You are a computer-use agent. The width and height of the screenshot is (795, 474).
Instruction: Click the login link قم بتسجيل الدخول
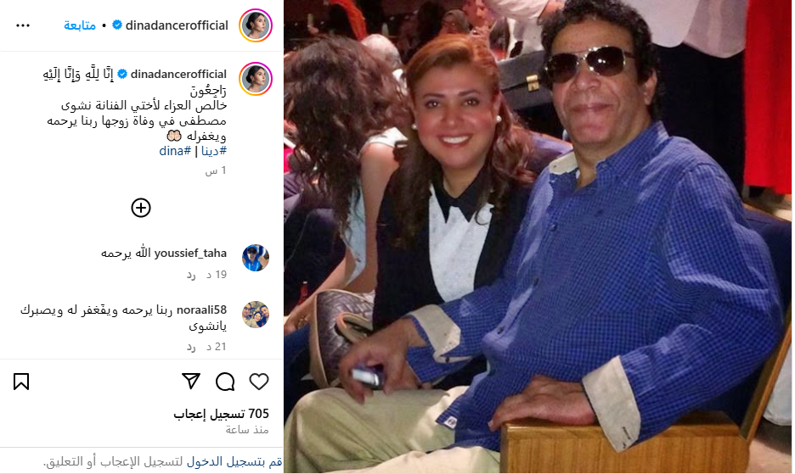coord(234,462)
